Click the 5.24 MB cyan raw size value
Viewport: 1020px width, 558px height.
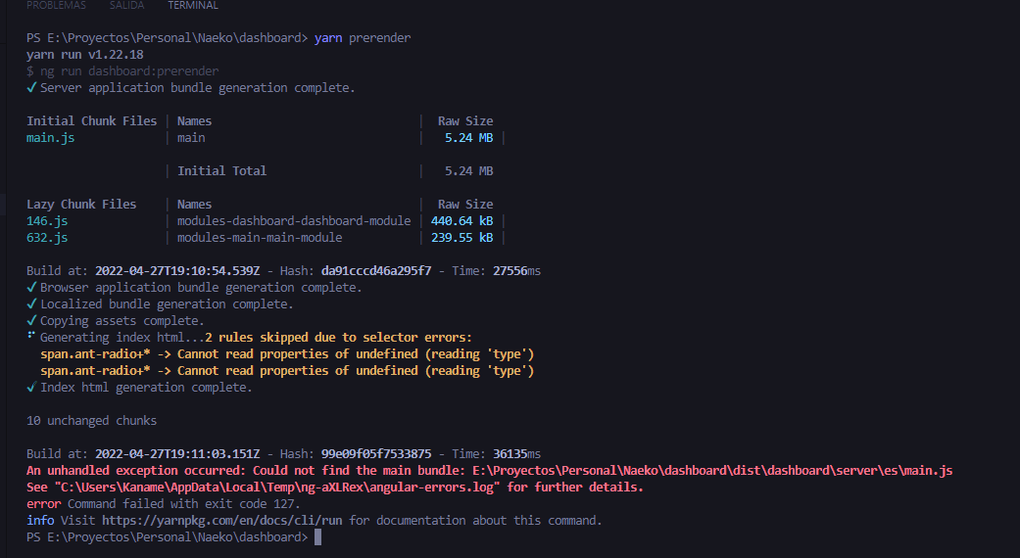pyautogui.click(x=469, y=138)
